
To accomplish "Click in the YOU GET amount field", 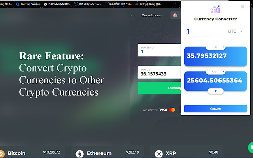I will [159, 72].
